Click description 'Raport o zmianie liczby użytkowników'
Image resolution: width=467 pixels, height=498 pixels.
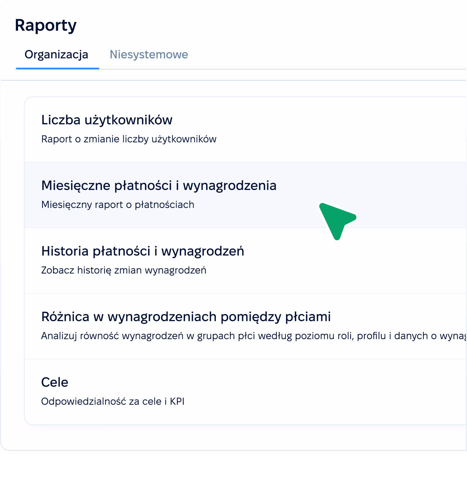[x=129, y=139]
